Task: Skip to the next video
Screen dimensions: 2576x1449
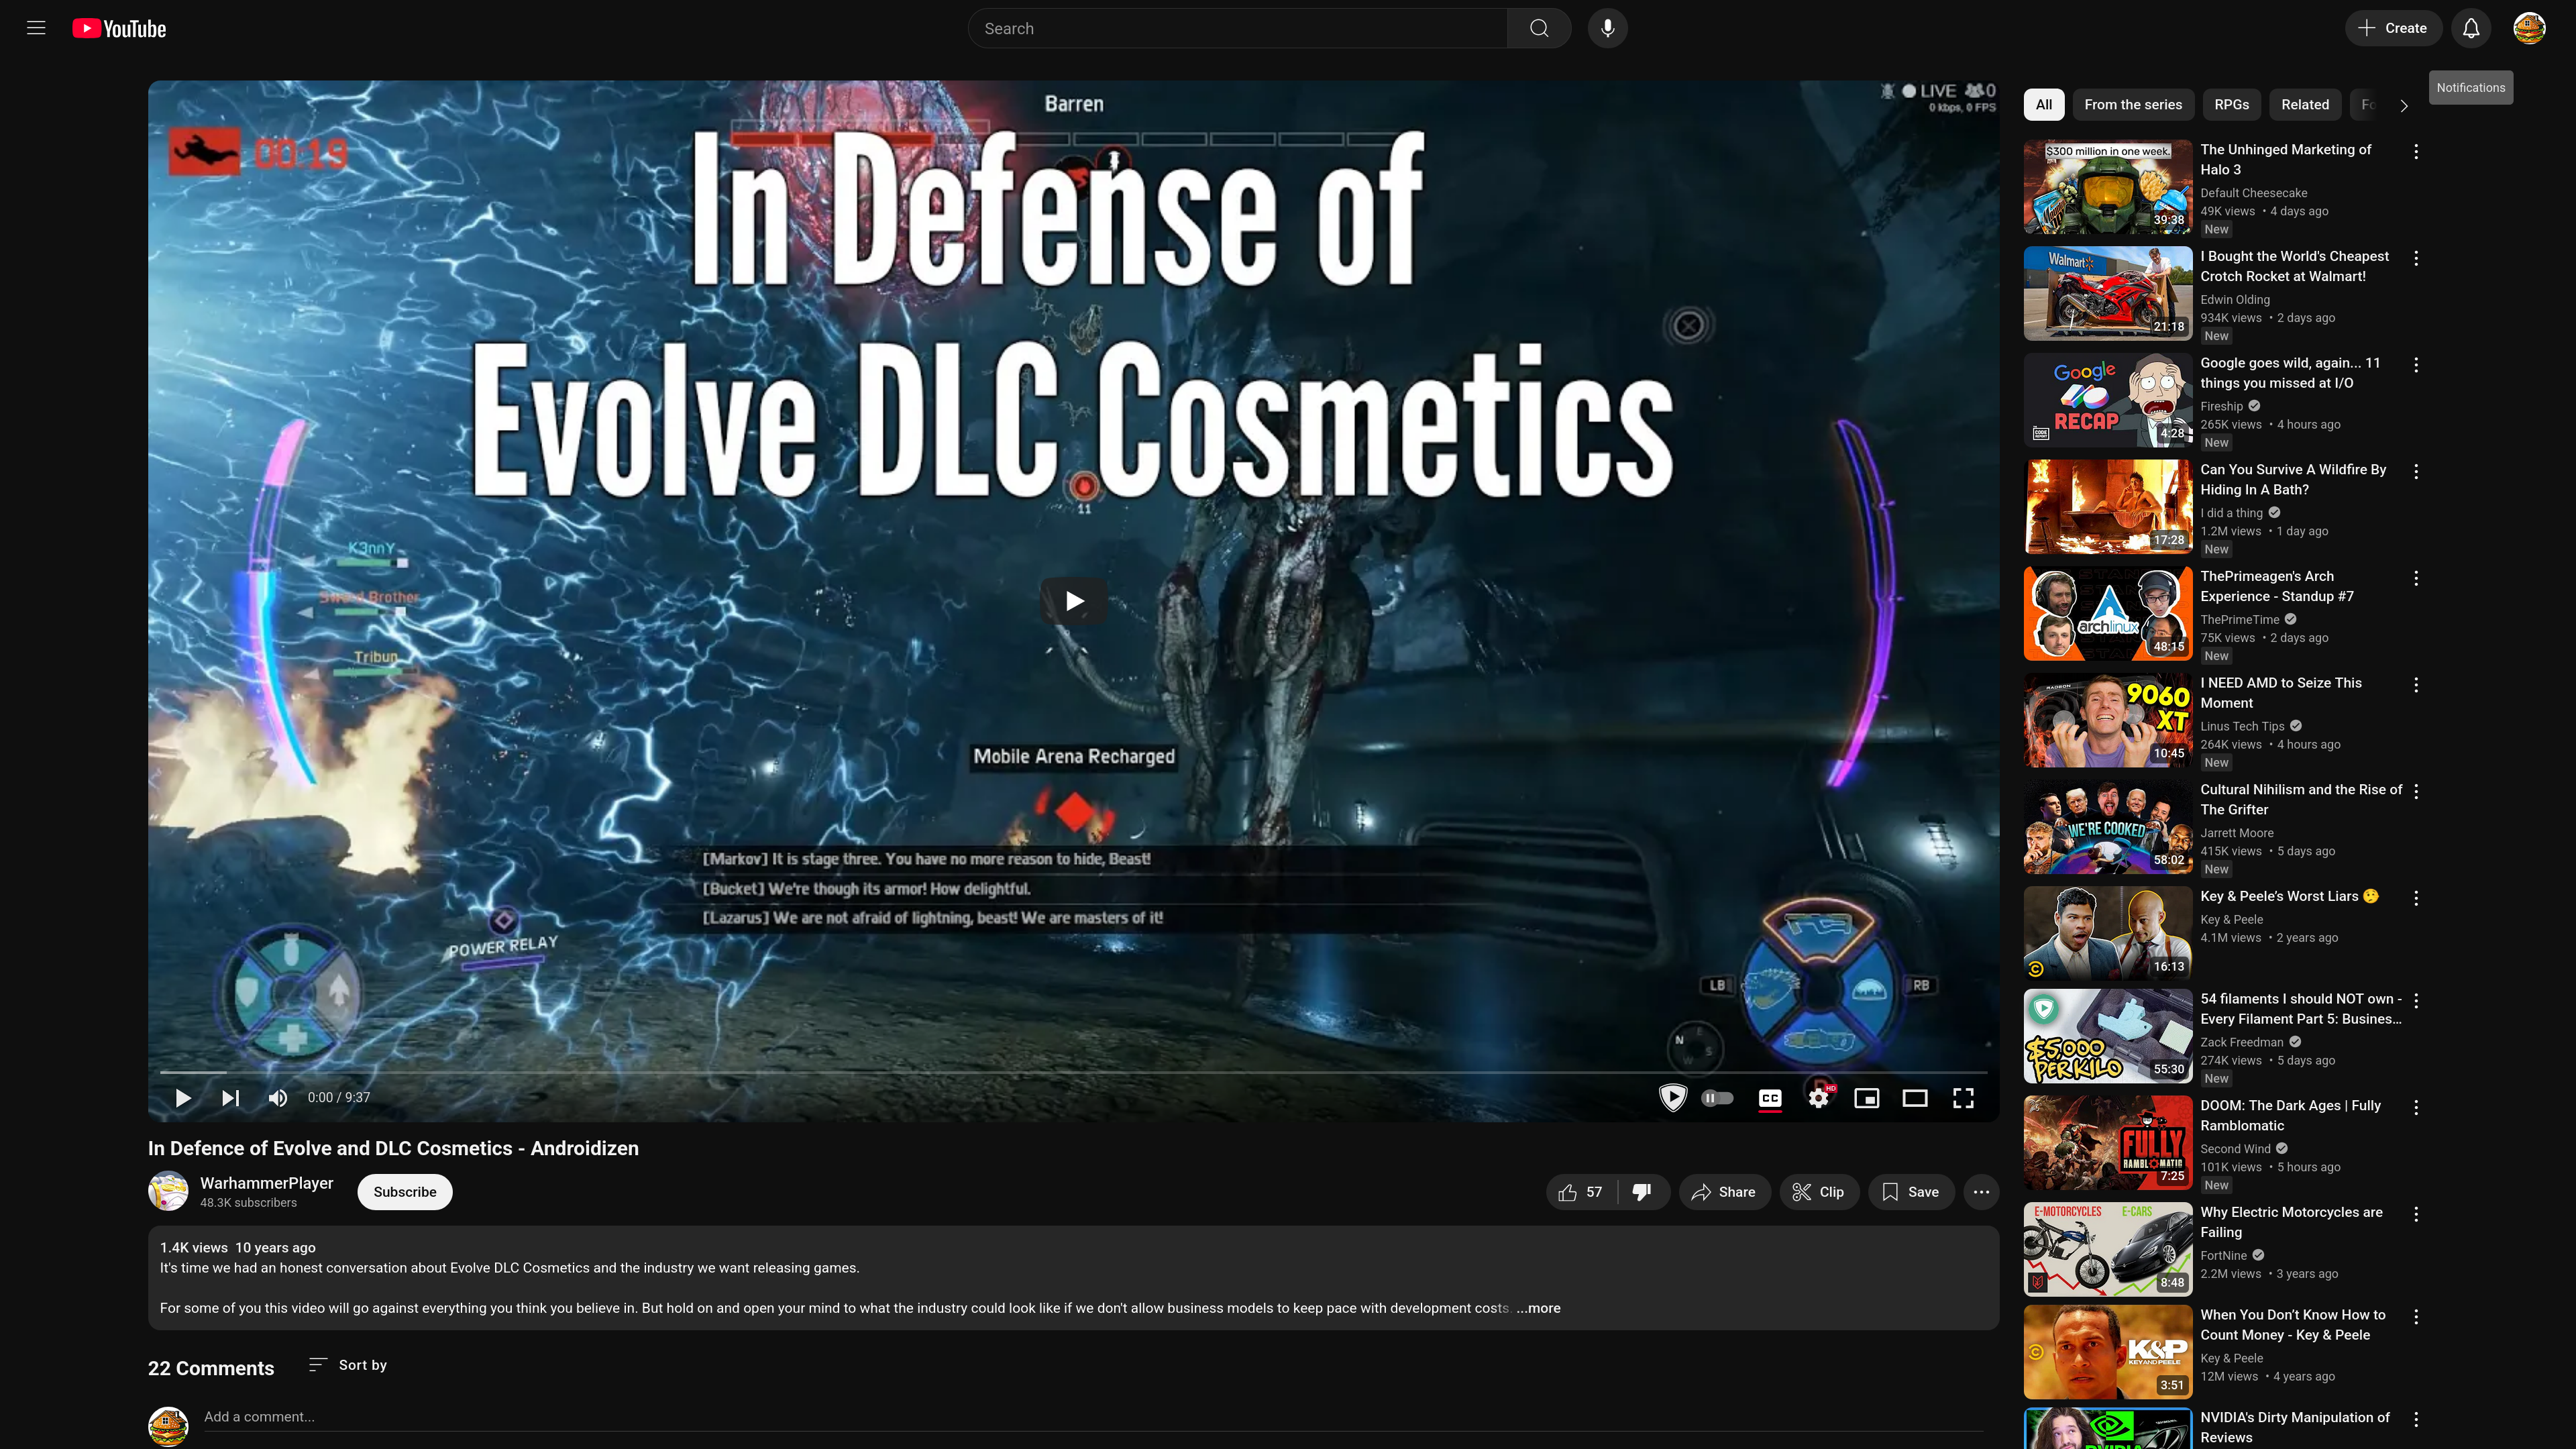Action: point(230,1098)
